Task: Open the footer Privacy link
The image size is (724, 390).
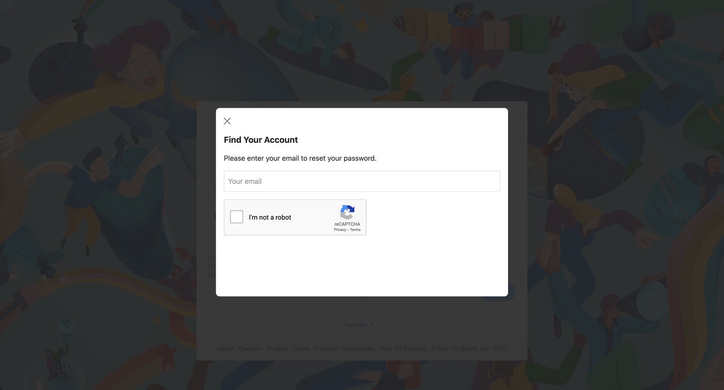Action: click(x=277, y=349)
